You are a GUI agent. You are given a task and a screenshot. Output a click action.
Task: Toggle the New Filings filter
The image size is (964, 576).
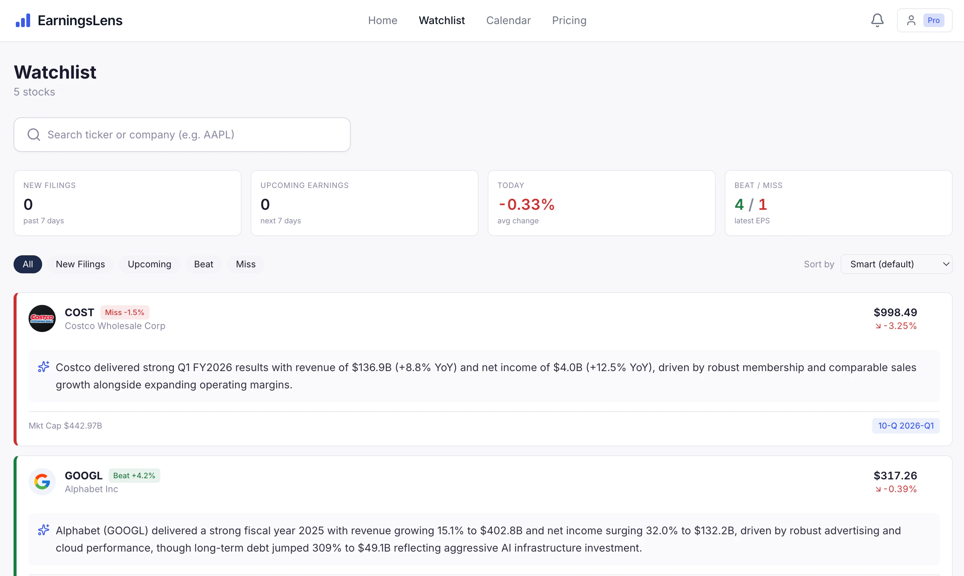80,264
